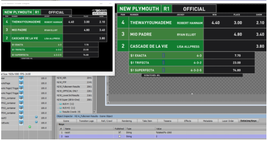Image resolution: width=268 pixels, height=141 pixels.
Task: Toggle visibility of the TP04_container layer
Action: tap(21, 113)
